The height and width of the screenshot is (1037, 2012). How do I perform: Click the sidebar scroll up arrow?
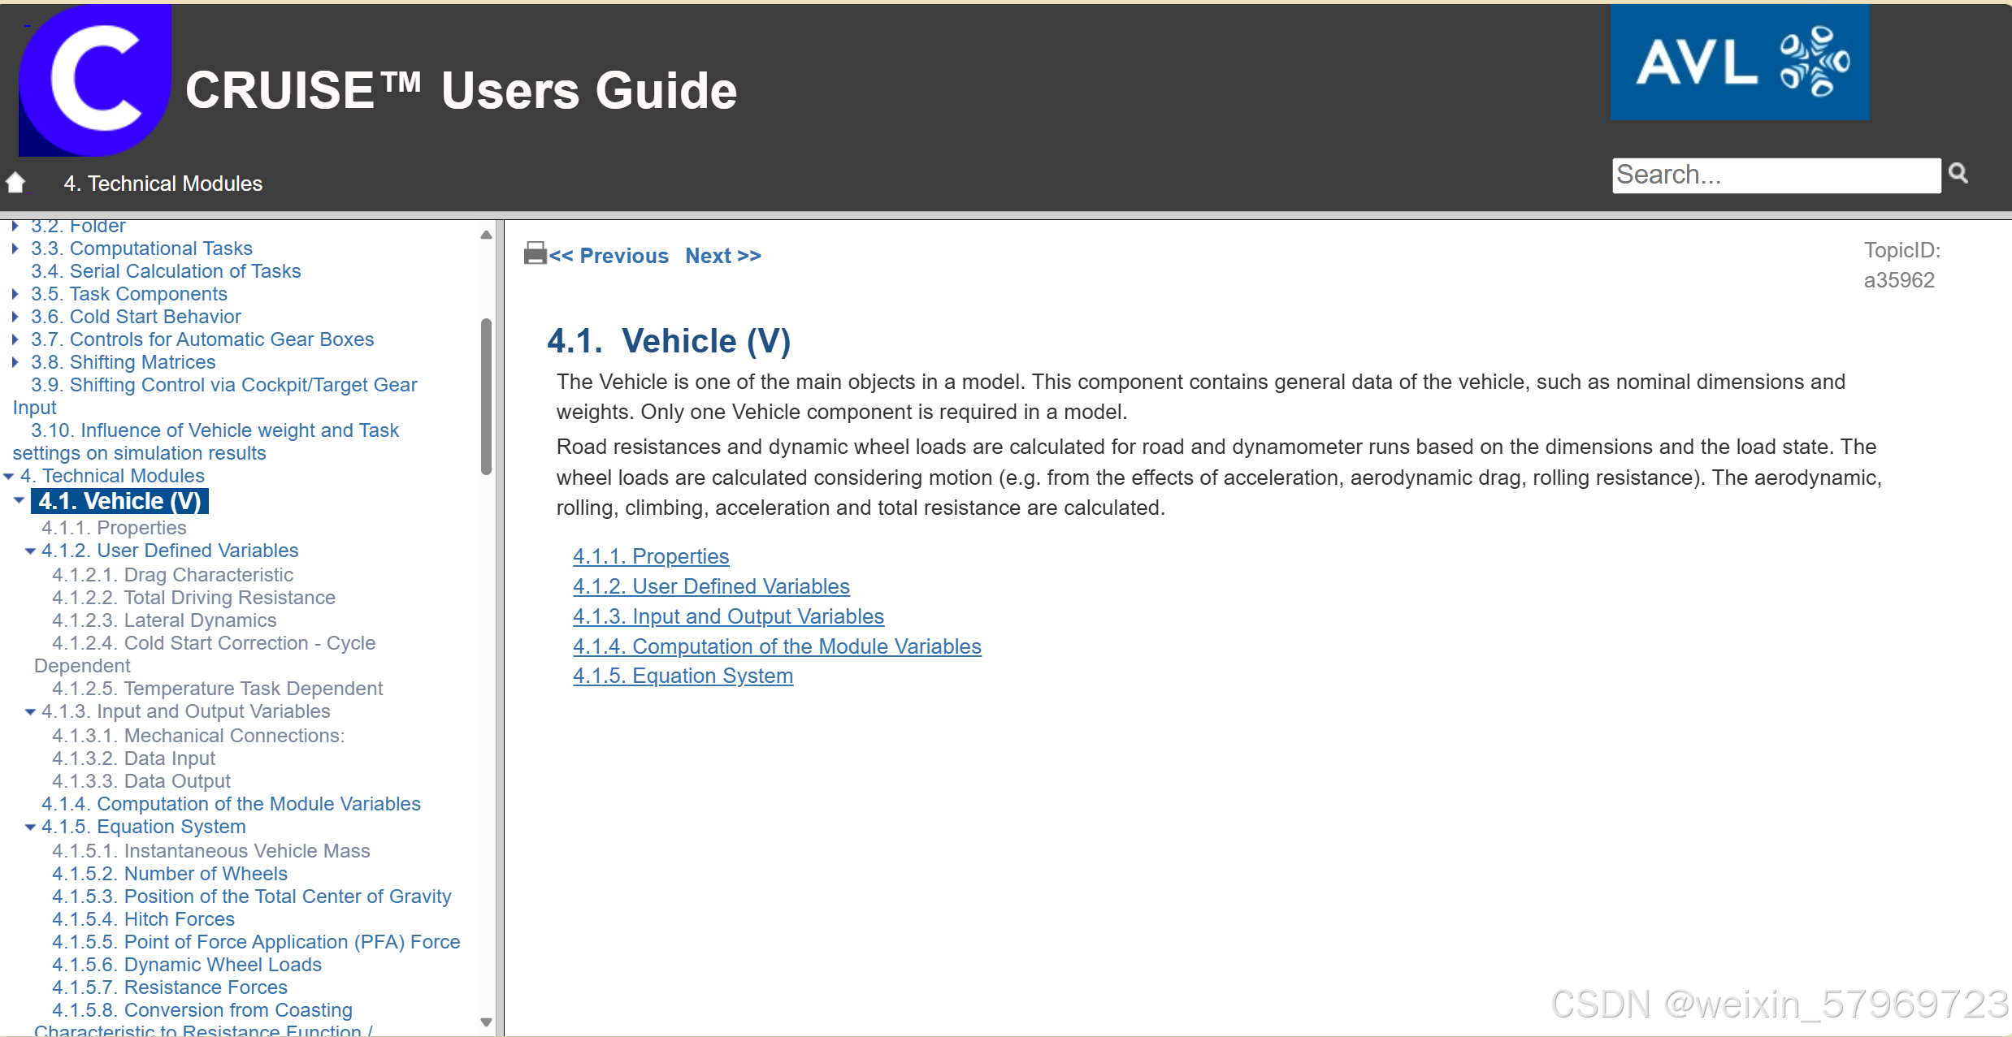[486, 235]
